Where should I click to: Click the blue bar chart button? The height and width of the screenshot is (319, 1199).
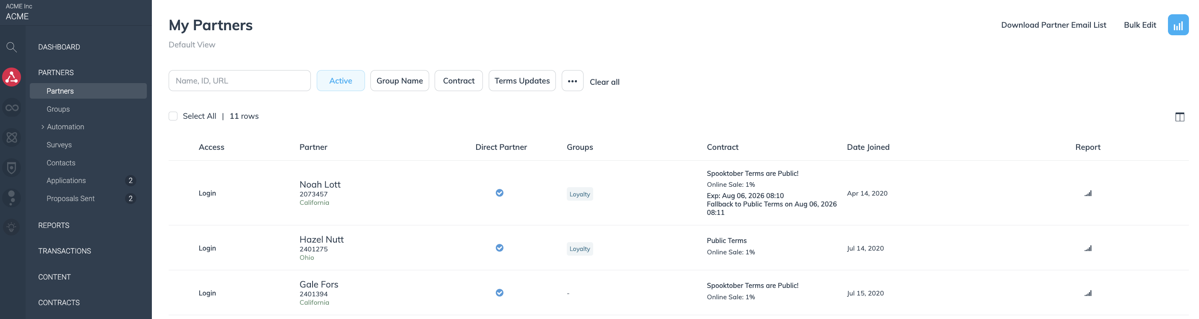pyautogui.click(x=1178, y=25)
